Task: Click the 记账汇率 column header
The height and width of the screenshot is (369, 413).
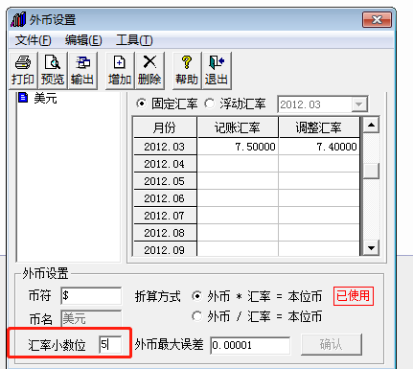Action: point(238,127)
